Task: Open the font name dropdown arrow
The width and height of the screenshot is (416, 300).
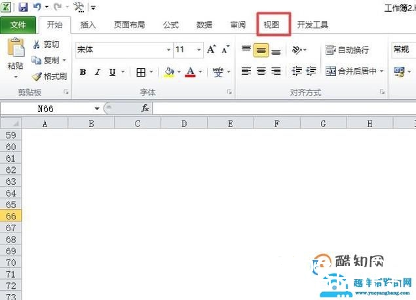Action: tap(168, 50)
